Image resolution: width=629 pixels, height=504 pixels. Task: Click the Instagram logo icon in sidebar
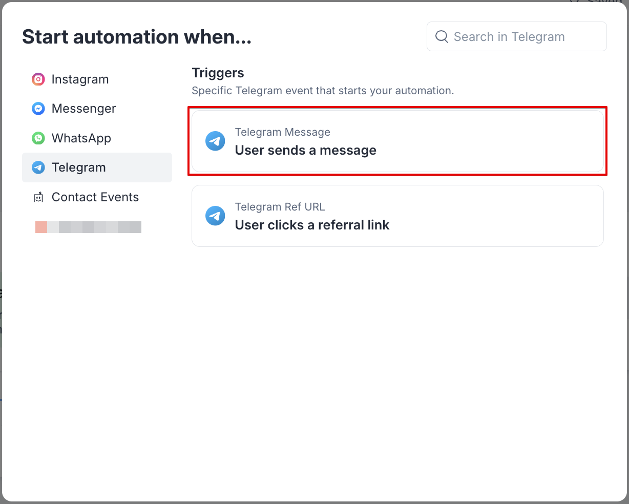click(x=38, y=79)
